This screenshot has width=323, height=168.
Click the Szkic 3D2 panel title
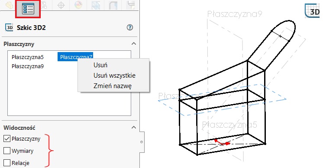[31, 27]
